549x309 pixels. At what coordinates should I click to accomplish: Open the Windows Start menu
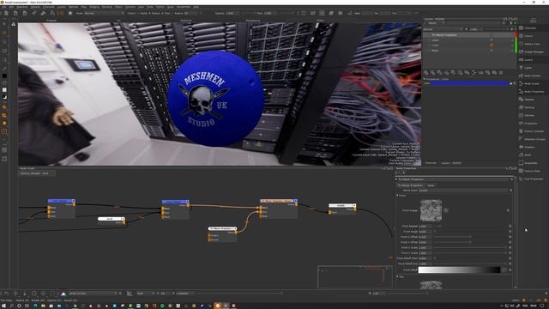click(3, 306)
